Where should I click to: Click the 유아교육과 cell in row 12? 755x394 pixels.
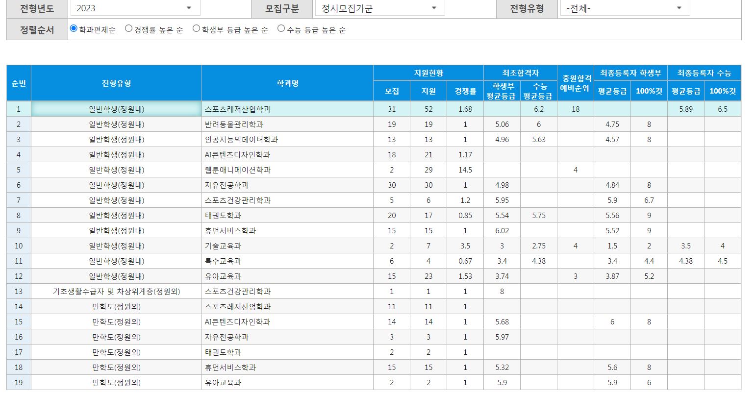point(287,276)
